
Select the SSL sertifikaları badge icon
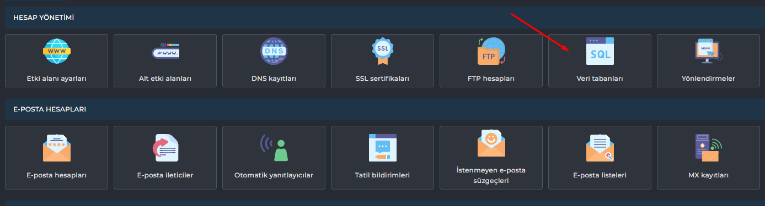pyautogui.click(x=383, y=51)
